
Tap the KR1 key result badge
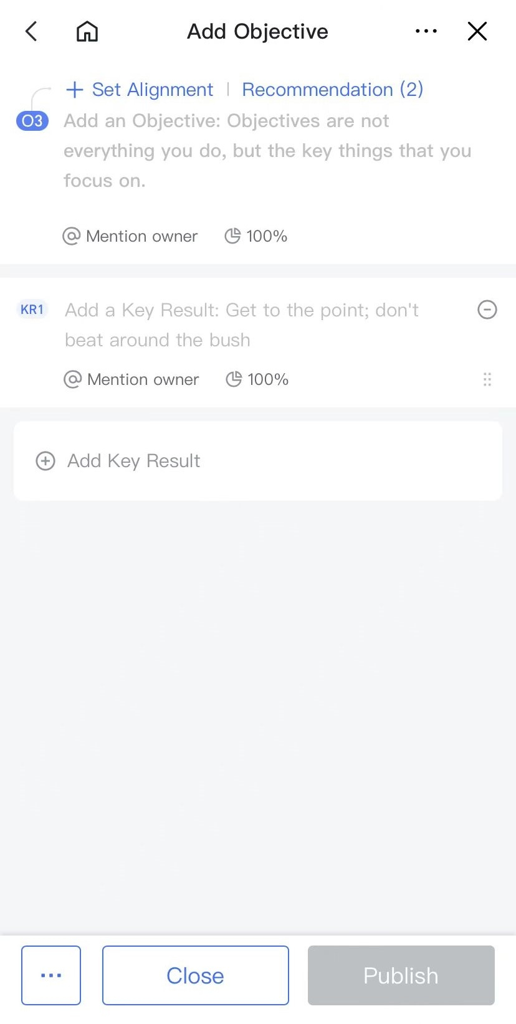(32, 310)
